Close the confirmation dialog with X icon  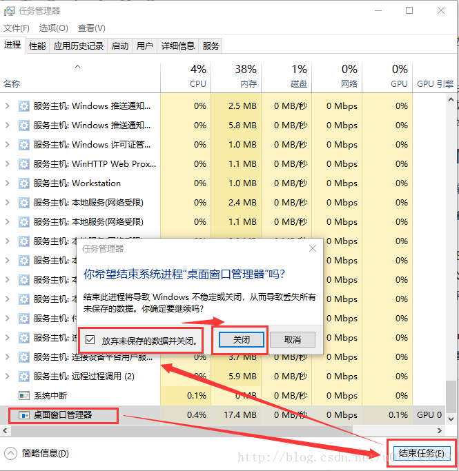[313, 248]
